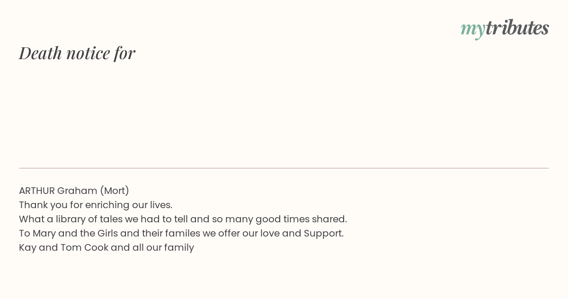Viewport: 568px width, 298px height.
Task: Click the nickname "(Mort)"
Action: (114, 191)
